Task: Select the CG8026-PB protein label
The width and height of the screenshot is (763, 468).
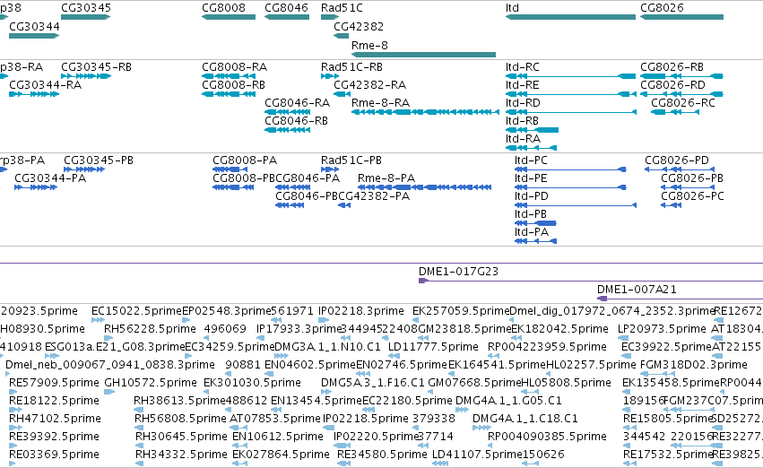Action: pyautogui.click(x=692, y=178)
